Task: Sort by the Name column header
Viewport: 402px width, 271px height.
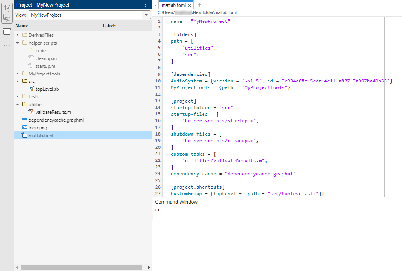Action: (58, 25)
